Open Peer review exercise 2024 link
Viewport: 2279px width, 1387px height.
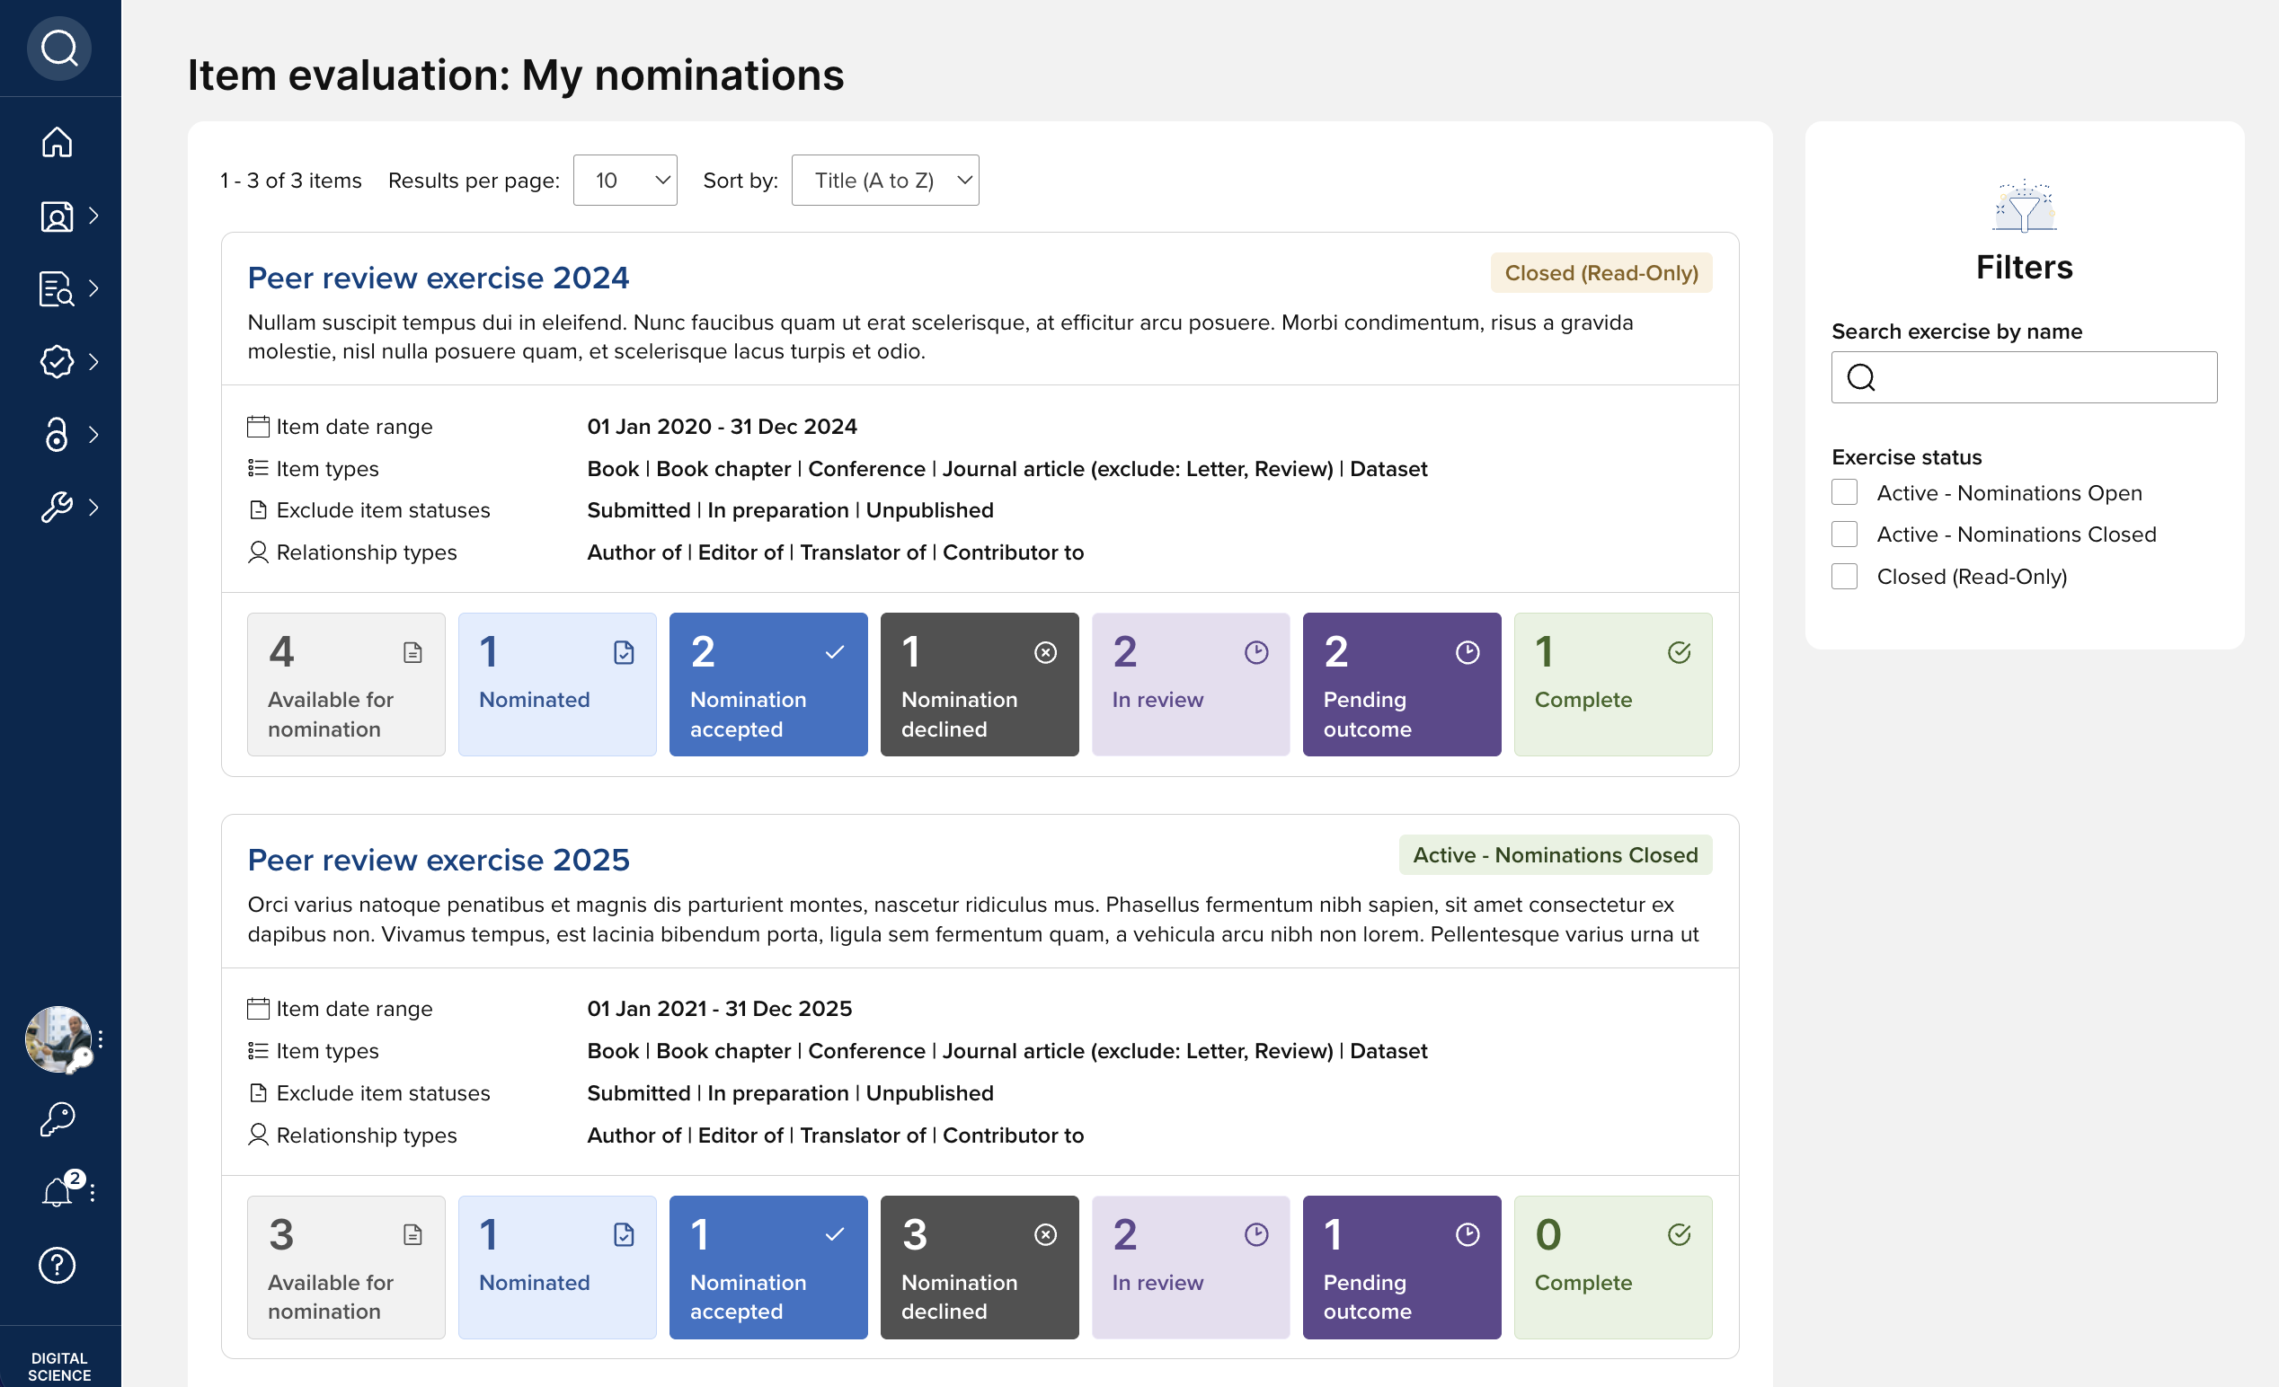pos(439,278)
